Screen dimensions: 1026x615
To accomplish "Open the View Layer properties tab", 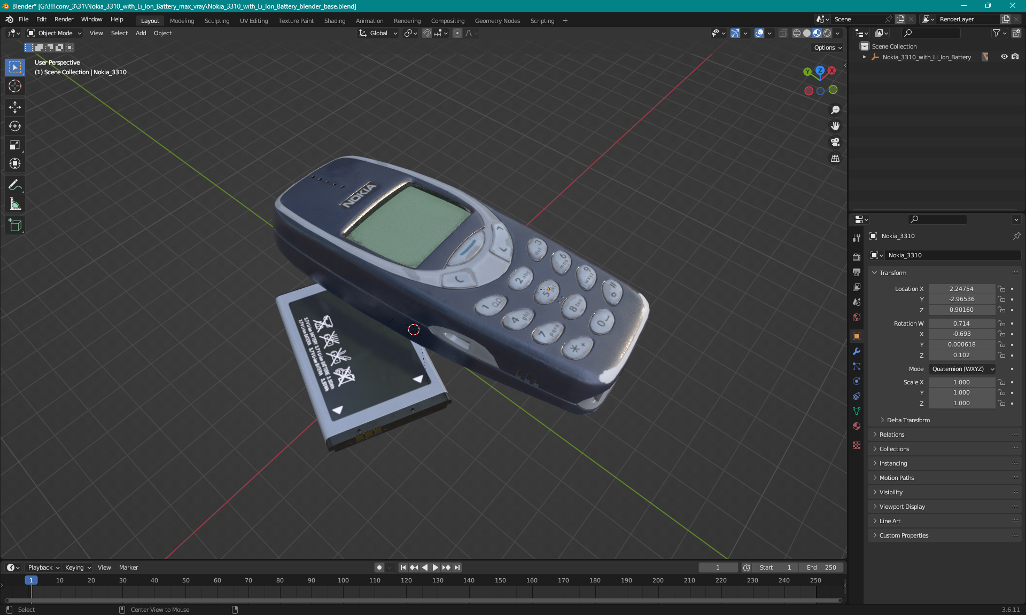I will 857,287.
